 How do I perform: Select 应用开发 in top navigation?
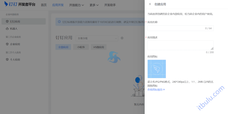click(58, 5)
